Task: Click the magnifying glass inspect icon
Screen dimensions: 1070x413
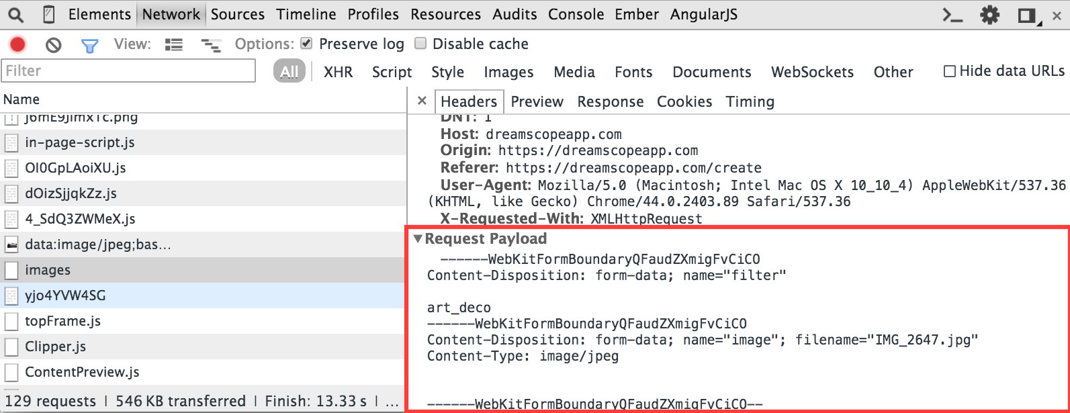Action: coord(15,15)
